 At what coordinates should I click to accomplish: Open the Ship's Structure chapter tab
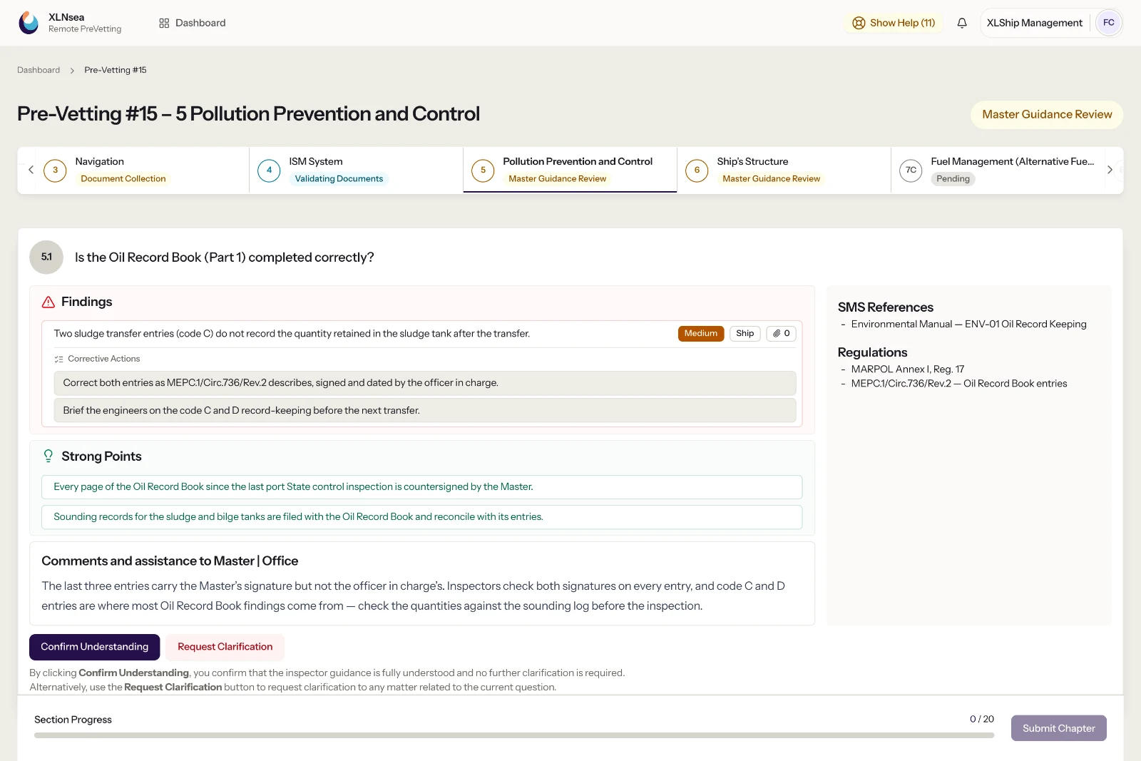pos(784,170)
